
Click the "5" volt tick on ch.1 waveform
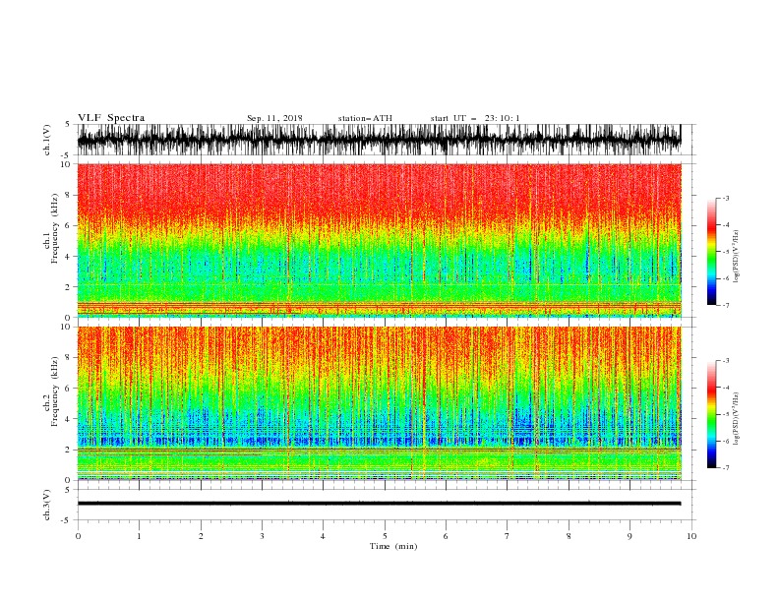(68, 125)
